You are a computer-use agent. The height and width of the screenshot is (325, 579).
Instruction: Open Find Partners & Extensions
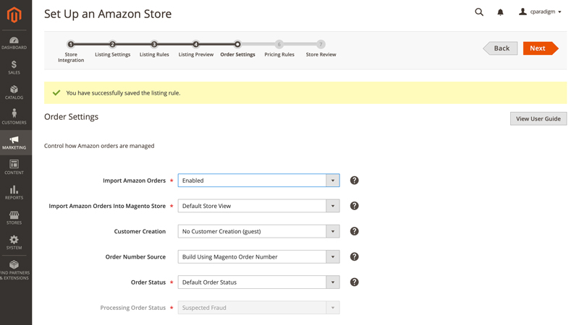(14, 270)
